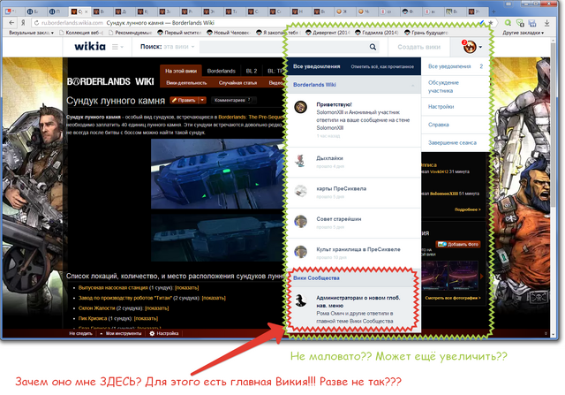Show chests for 'Пик Кризиса'
This screenshot has height=395, width=565.
pyautogui.click(x=146, y=318)
